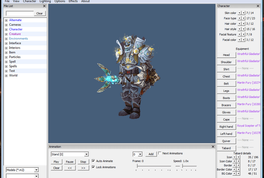Viewport: 264px width, 178px height.
Task: Close the File List panel
Action: (44, 6)
